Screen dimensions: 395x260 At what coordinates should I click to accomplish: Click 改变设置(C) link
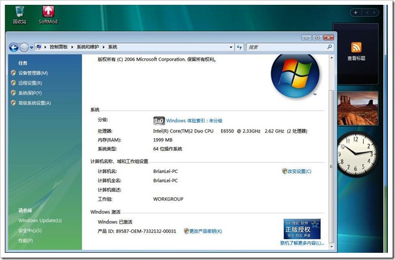[299, 171]
